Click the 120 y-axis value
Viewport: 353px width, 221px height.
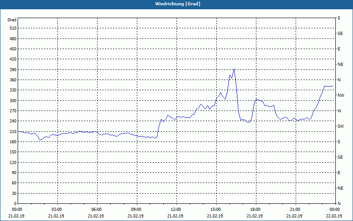(x=13, y=162)
